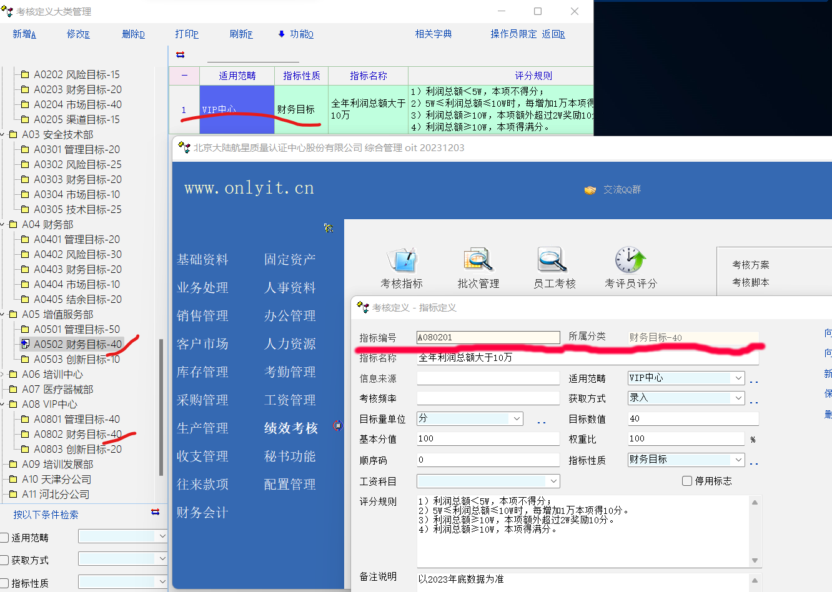The image size is (832, 592).
Task: Open the 目标量单位 dropdown
Action: (x=517, y=418)
